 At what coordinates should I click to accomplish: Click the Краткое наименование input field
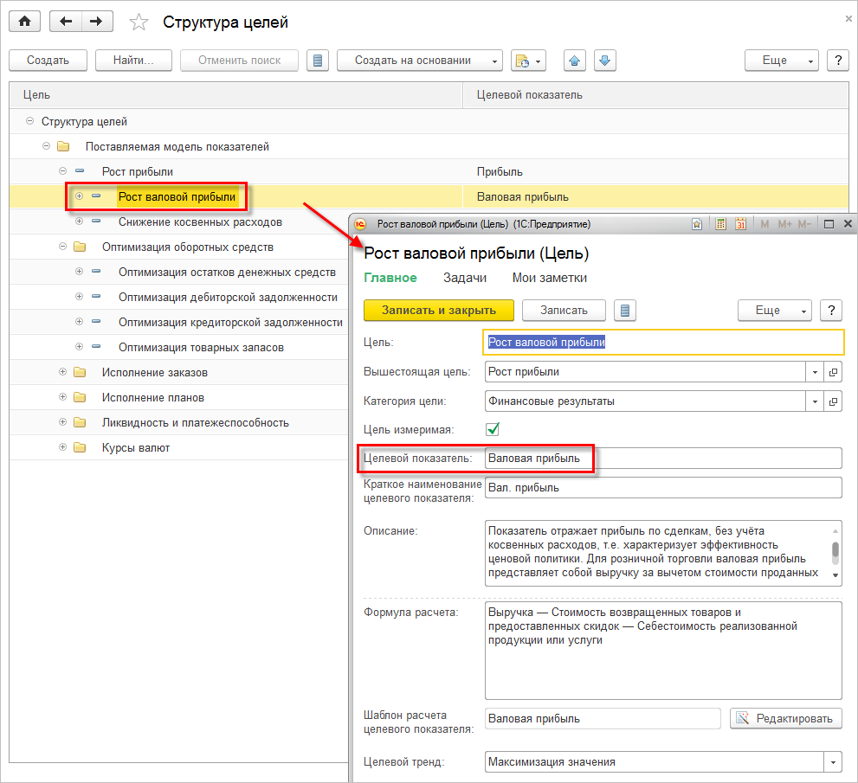(x=663, y=488)
